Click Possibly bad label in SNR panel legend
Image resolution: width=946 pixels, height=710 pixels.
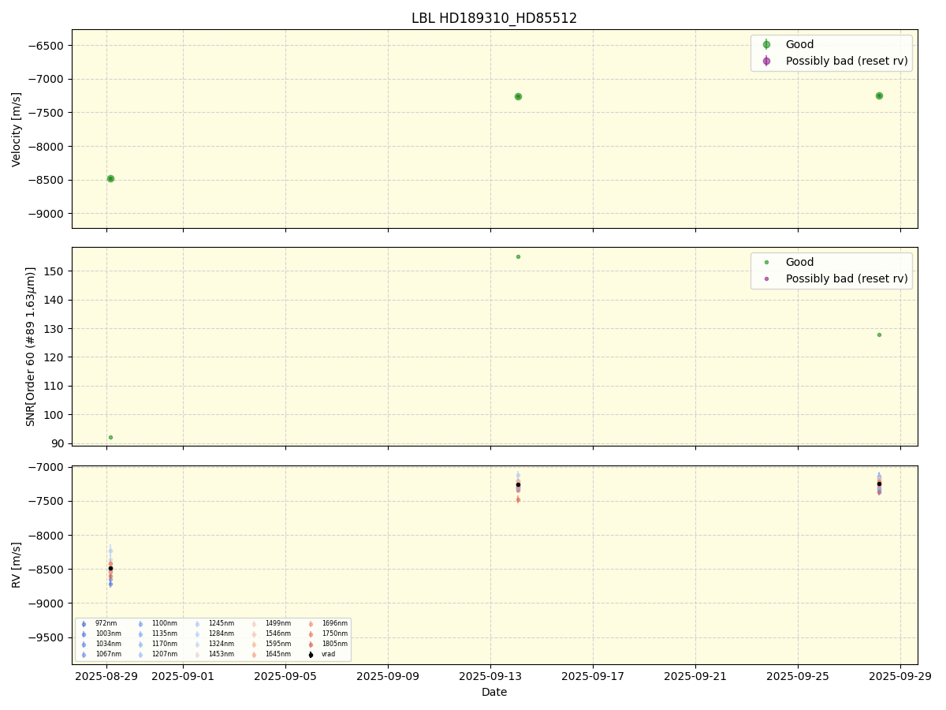click(x=846, y=278)
